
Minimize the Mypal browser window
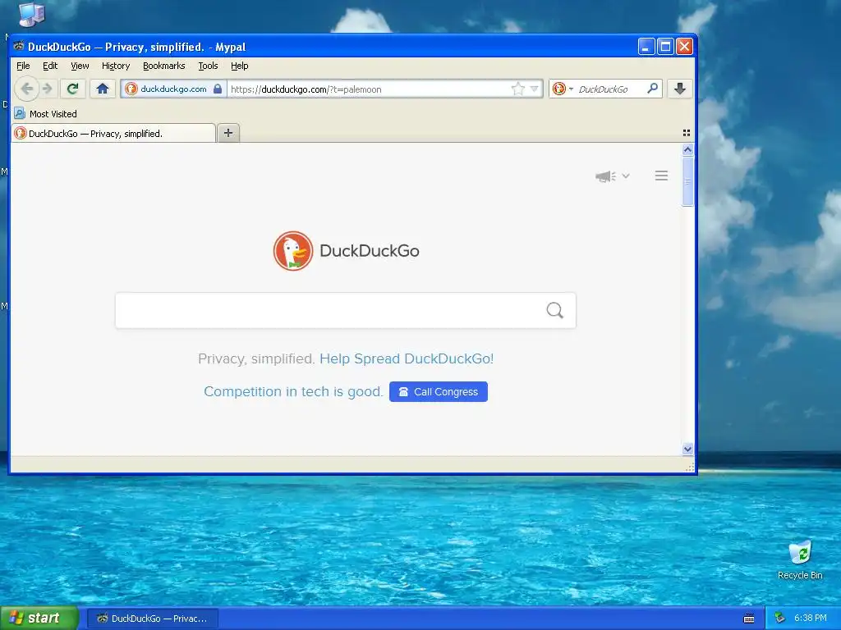[646, 47]
